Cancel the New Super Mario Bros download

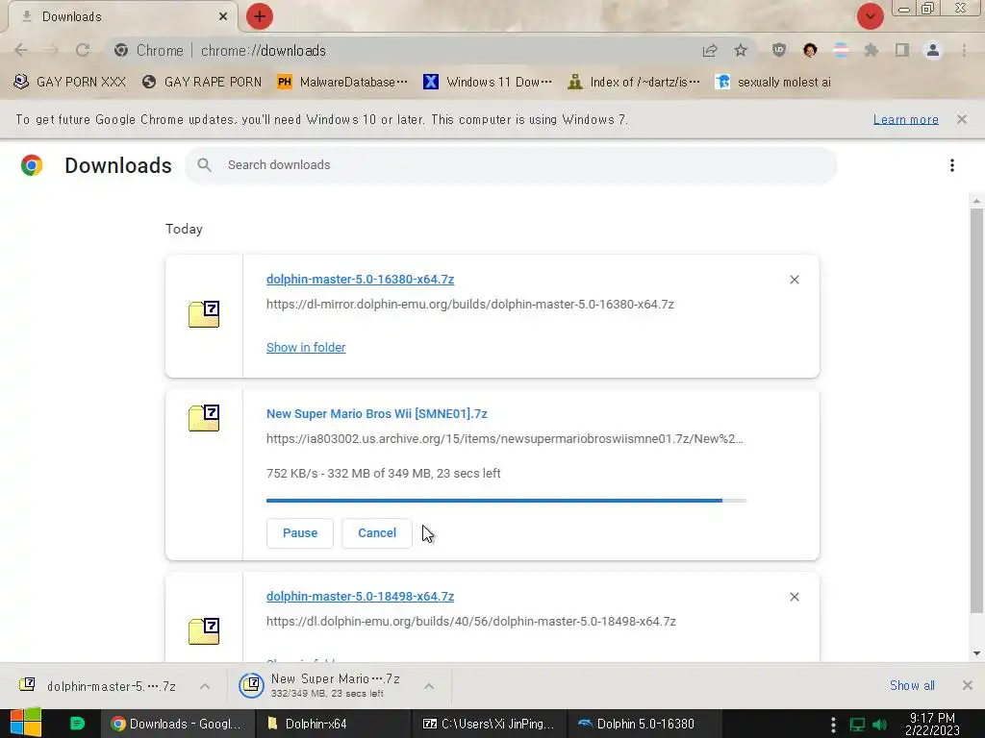377,532
